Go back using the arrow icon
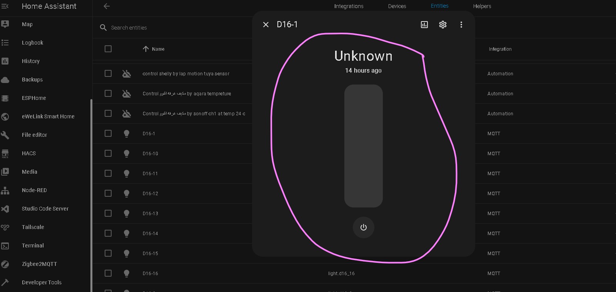Screen dimensions: 616x292 107,6
